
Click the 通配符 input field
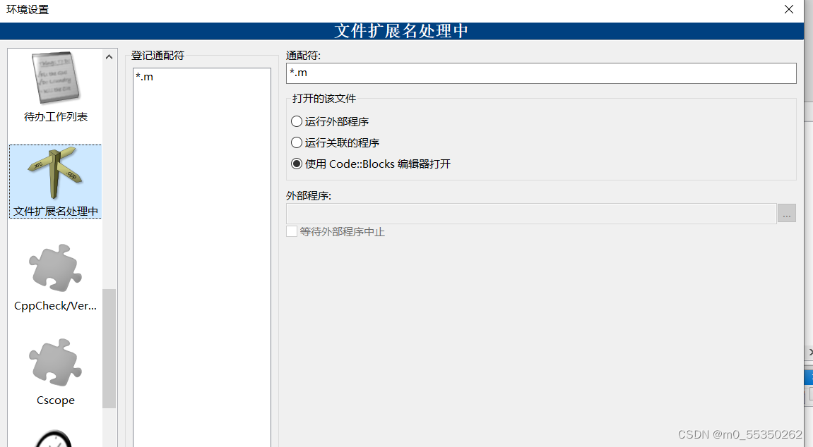coord(541,73)
